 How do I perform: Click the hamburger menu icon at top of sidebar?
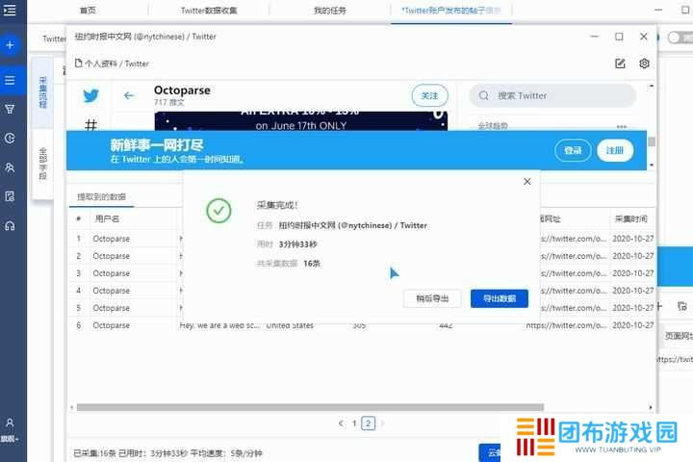point(10,10)
